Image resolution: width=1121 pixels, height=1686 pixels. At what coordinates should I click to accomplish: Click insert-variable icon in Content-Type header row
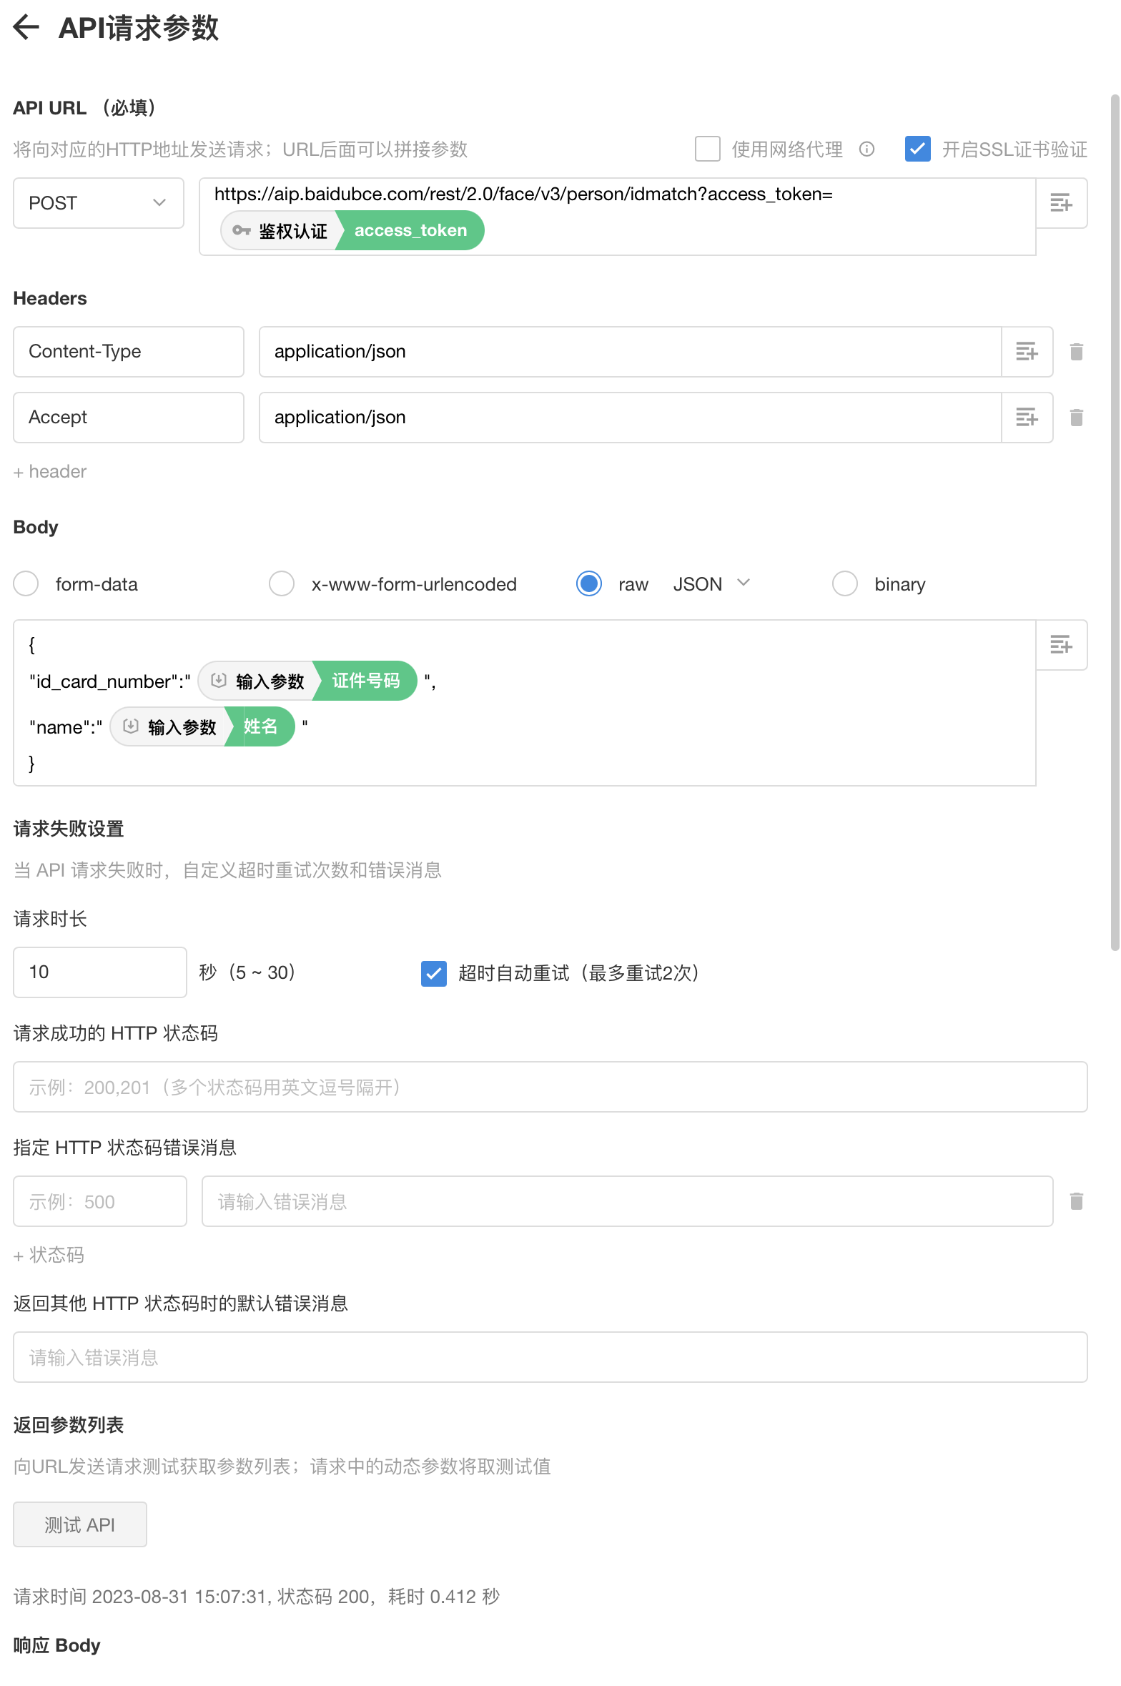[x=1027, y=352]
